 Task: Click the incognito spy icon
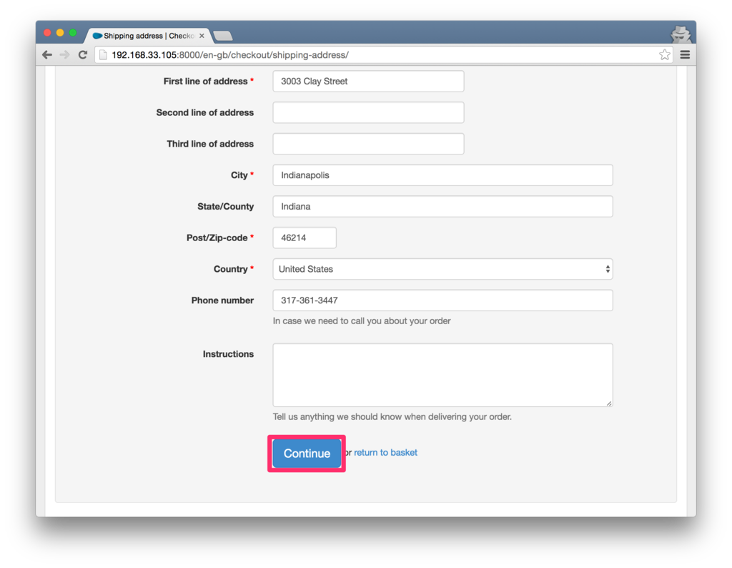tap(681, 35)
